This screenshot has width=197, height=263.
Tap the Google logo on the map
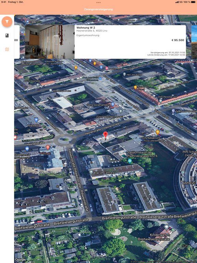pos(21,260)
